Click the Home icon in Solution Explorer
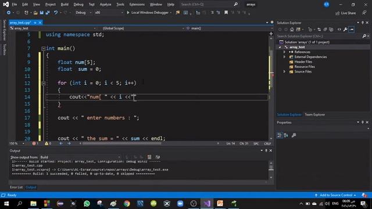Viewport: 372px width, 209px height. tap(292, 30)
